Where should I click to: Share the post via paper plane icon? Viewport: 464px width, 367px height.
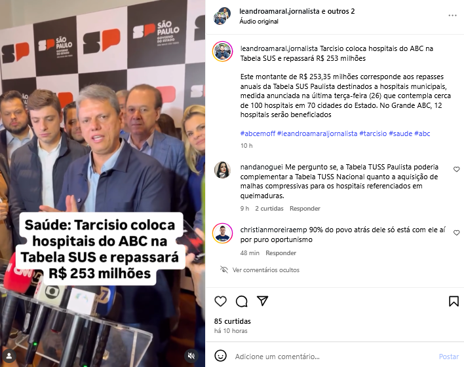click(x=263, y=301)
